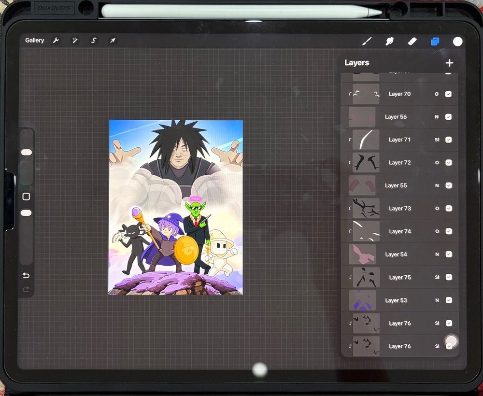
Task: Select the Eraser tool
Action: [x=412, y=41]
